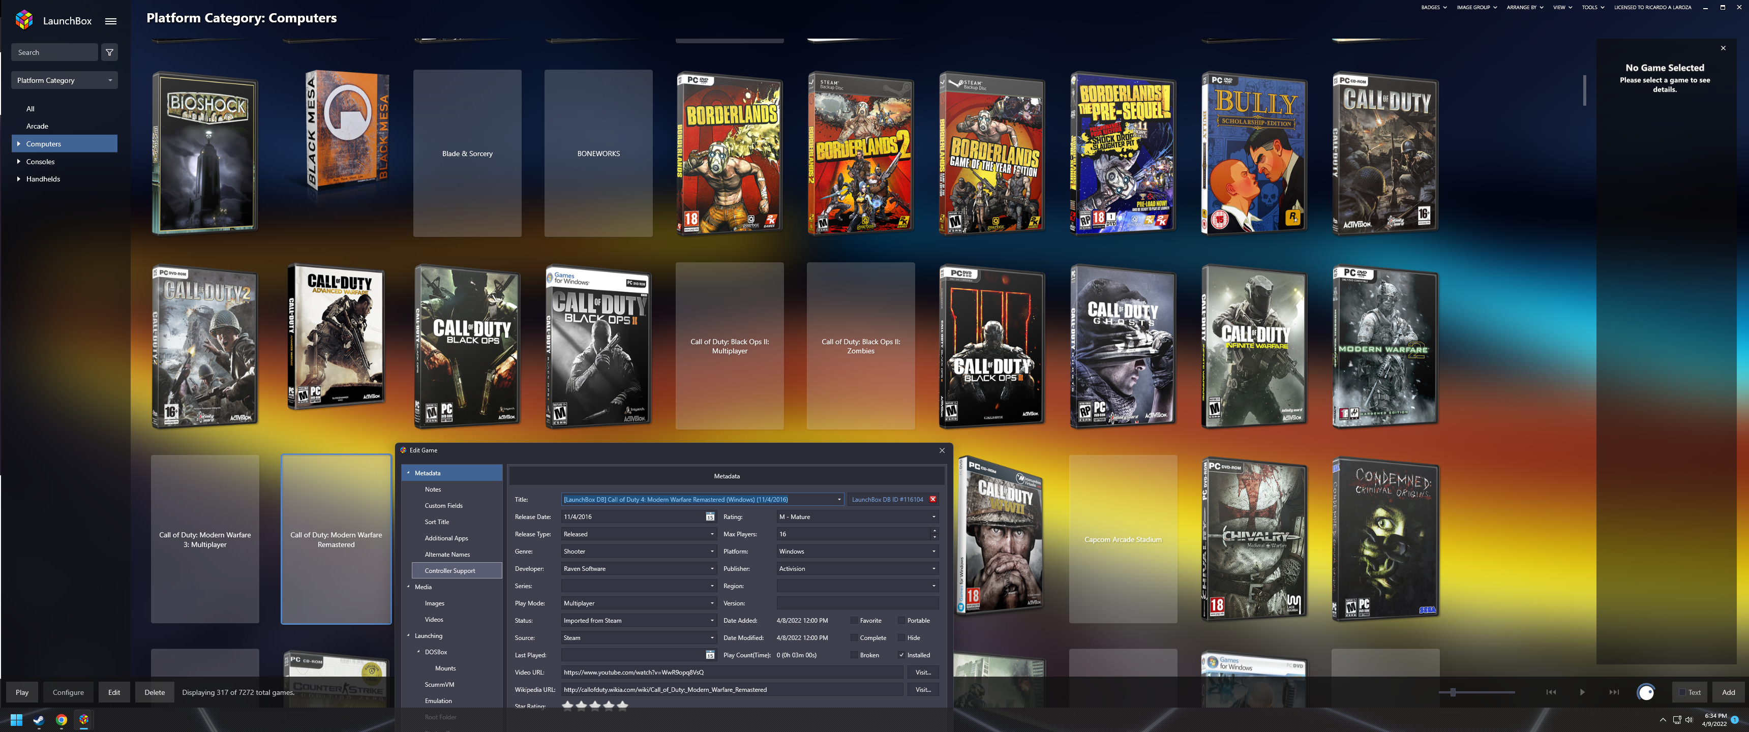
Task: Mark game as Broken checkbox
Action: tap(854, 655)
